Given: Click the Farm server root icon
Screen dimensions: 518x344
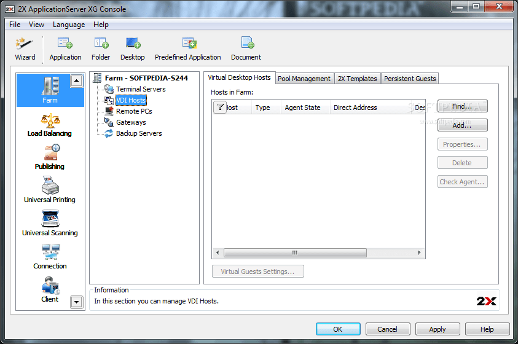Looking at the screenshot, I should (x=97, y=78).
